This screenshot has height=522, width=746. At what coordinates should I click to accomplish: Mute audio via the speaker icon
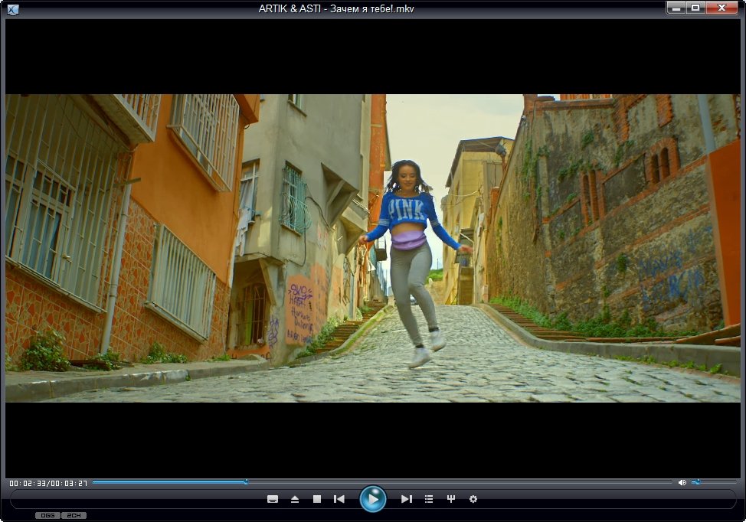pos(682,482)
